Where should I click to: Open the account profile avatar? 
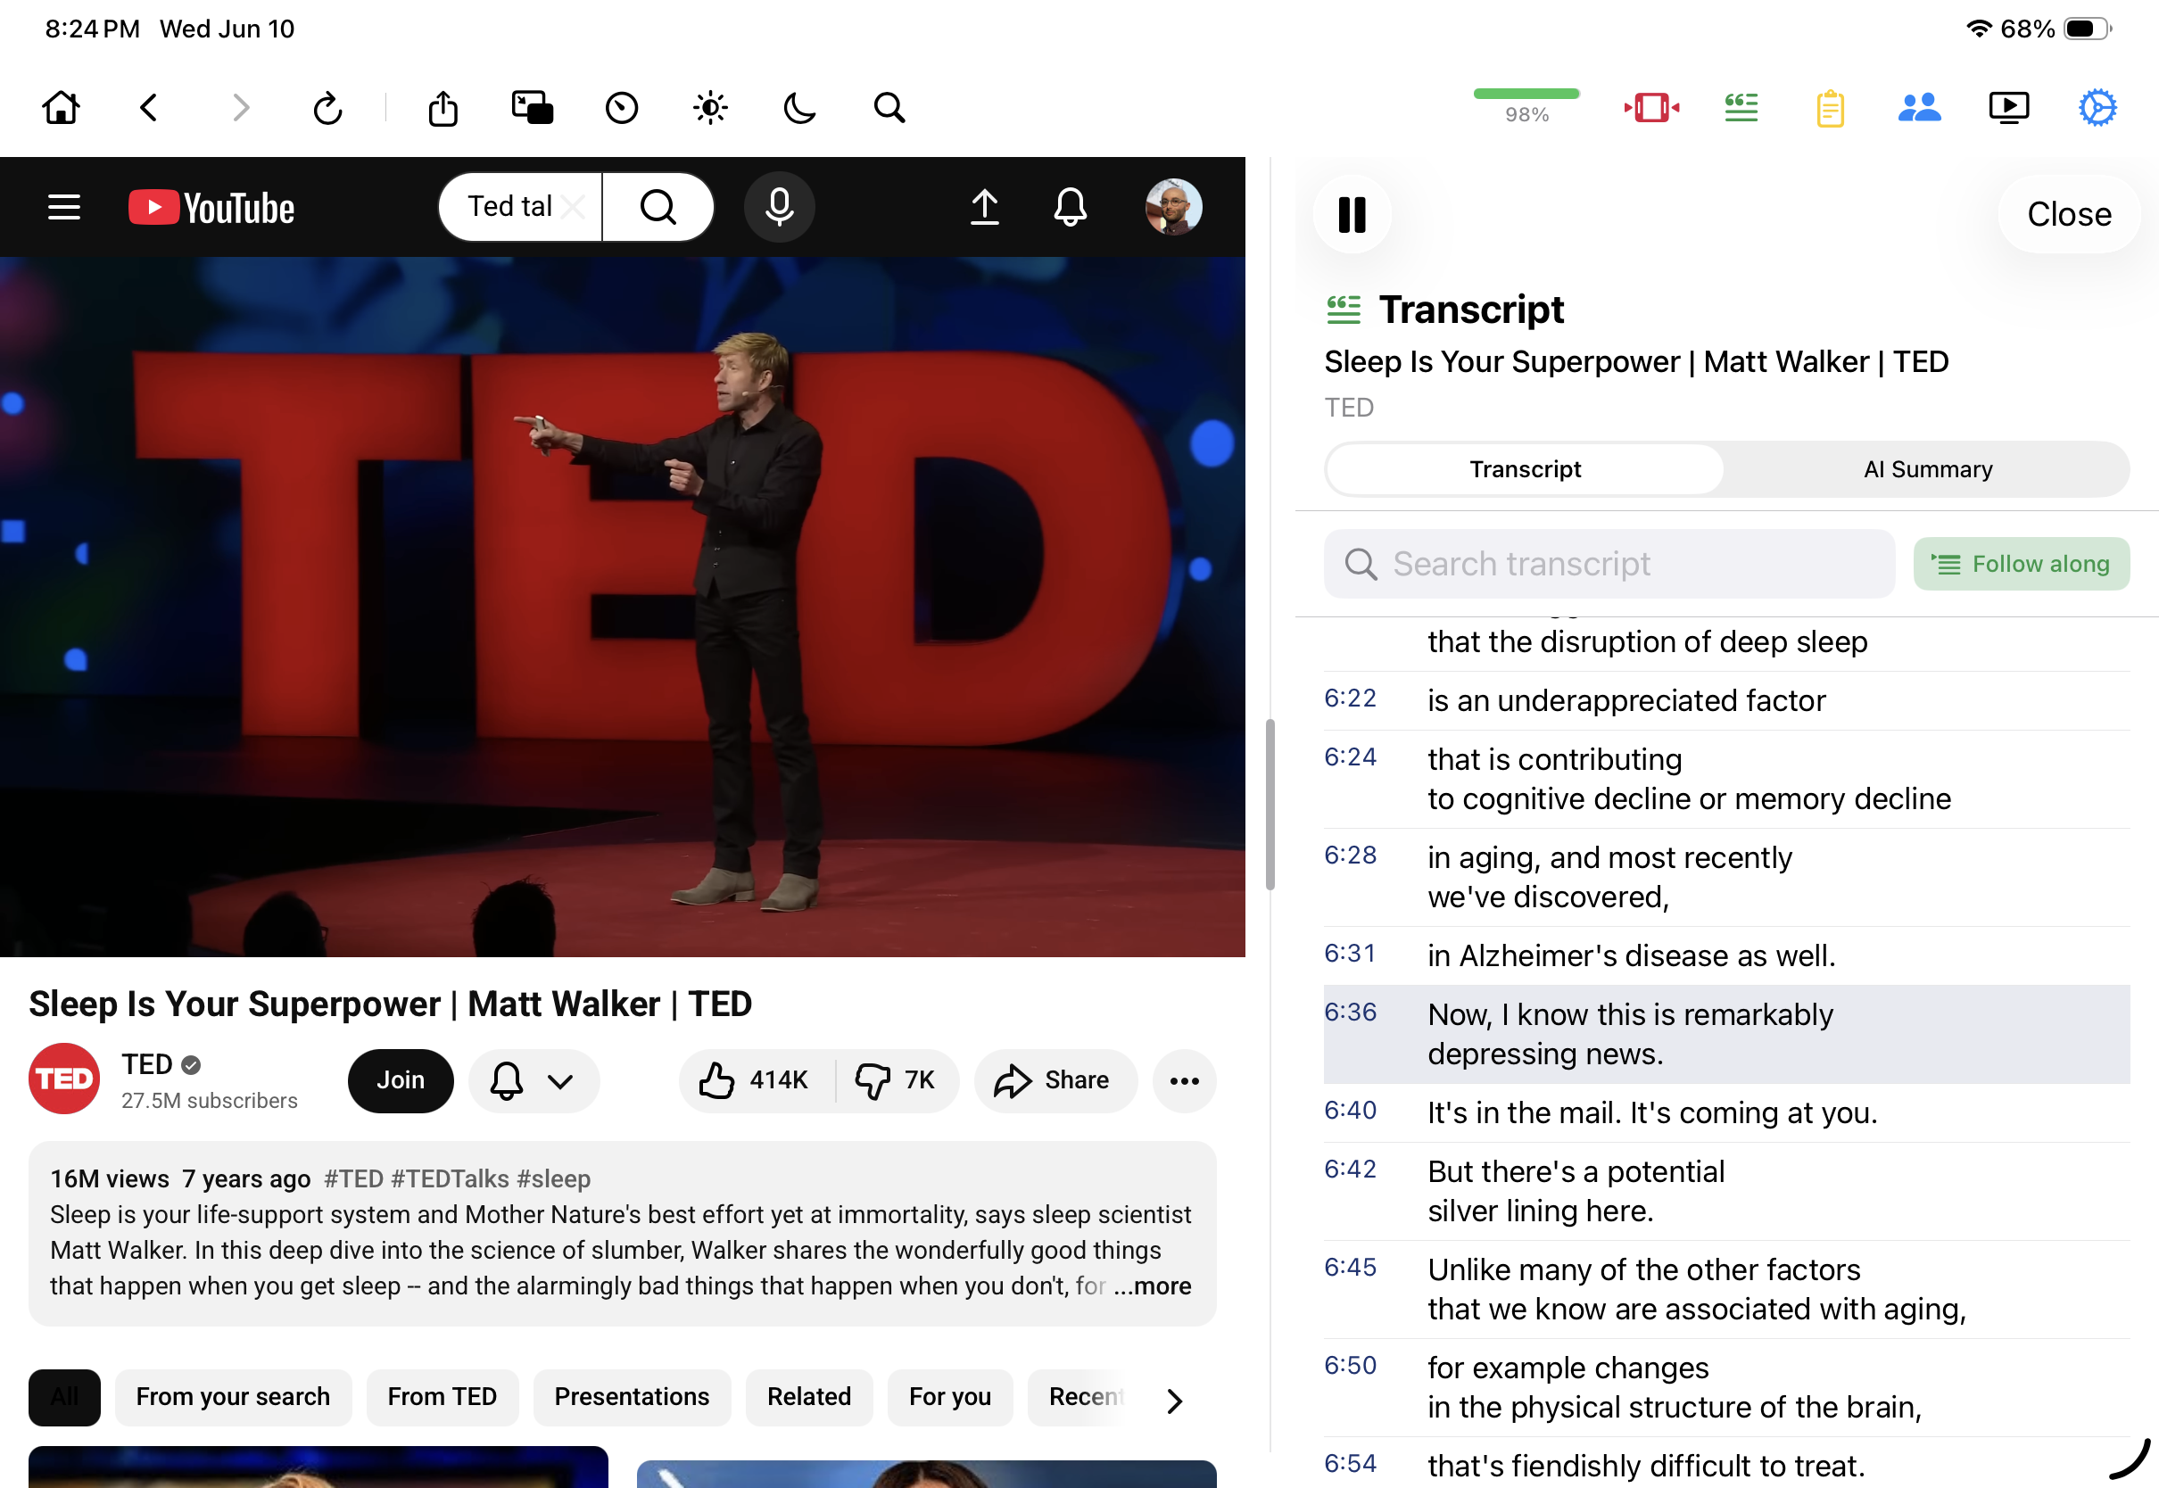click(1172, 207)
